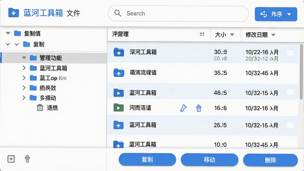Click the trash bin icon beside 通撚
Screen dimensions: 304x171
tap(40, 108)
